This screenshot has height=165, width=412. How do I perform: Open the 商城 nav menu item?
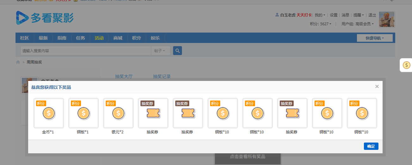point(118,38)
